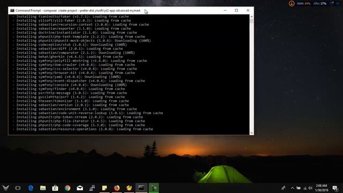Open the Start menu button
343x193 pixels.
(6, 188)
